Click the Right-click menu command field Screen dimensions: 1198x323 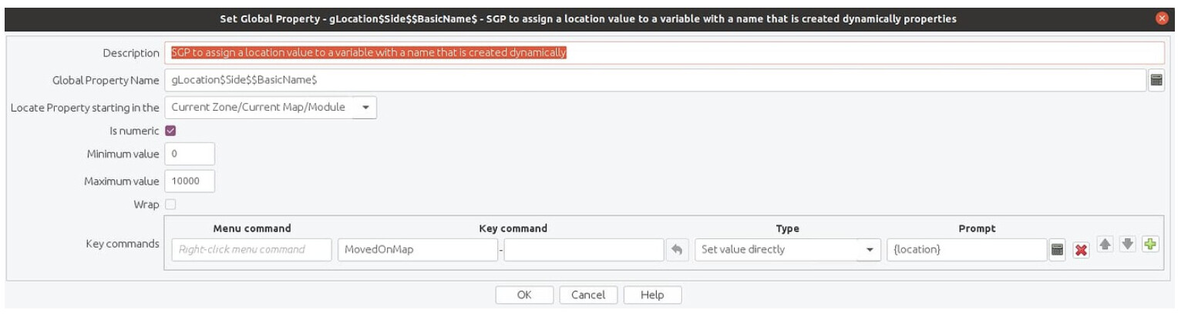251,250
